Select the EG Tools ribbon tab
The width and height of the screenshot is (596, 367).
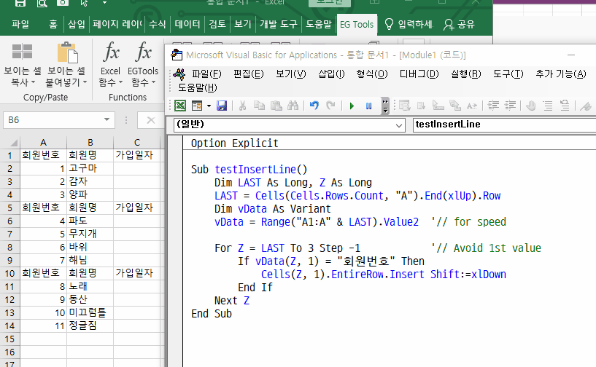point(357,25)
